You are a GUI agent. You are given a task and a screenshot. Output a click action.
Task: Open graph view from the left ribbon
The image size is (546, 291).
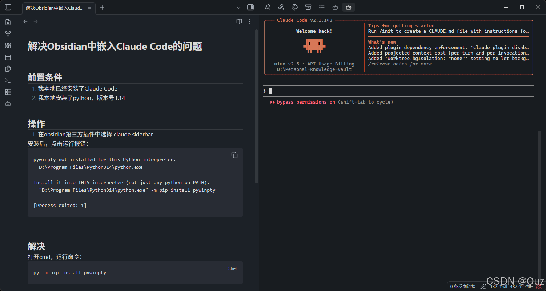click(8, 34)
